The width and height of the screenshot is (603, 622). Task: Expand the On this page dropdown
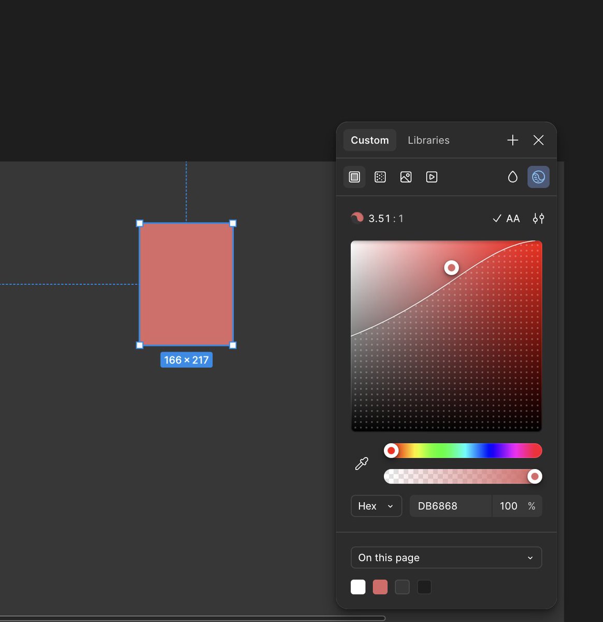point(446,558)
